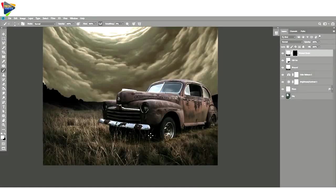Toggle symmetry paint butterfly icon

pos(139,24)
